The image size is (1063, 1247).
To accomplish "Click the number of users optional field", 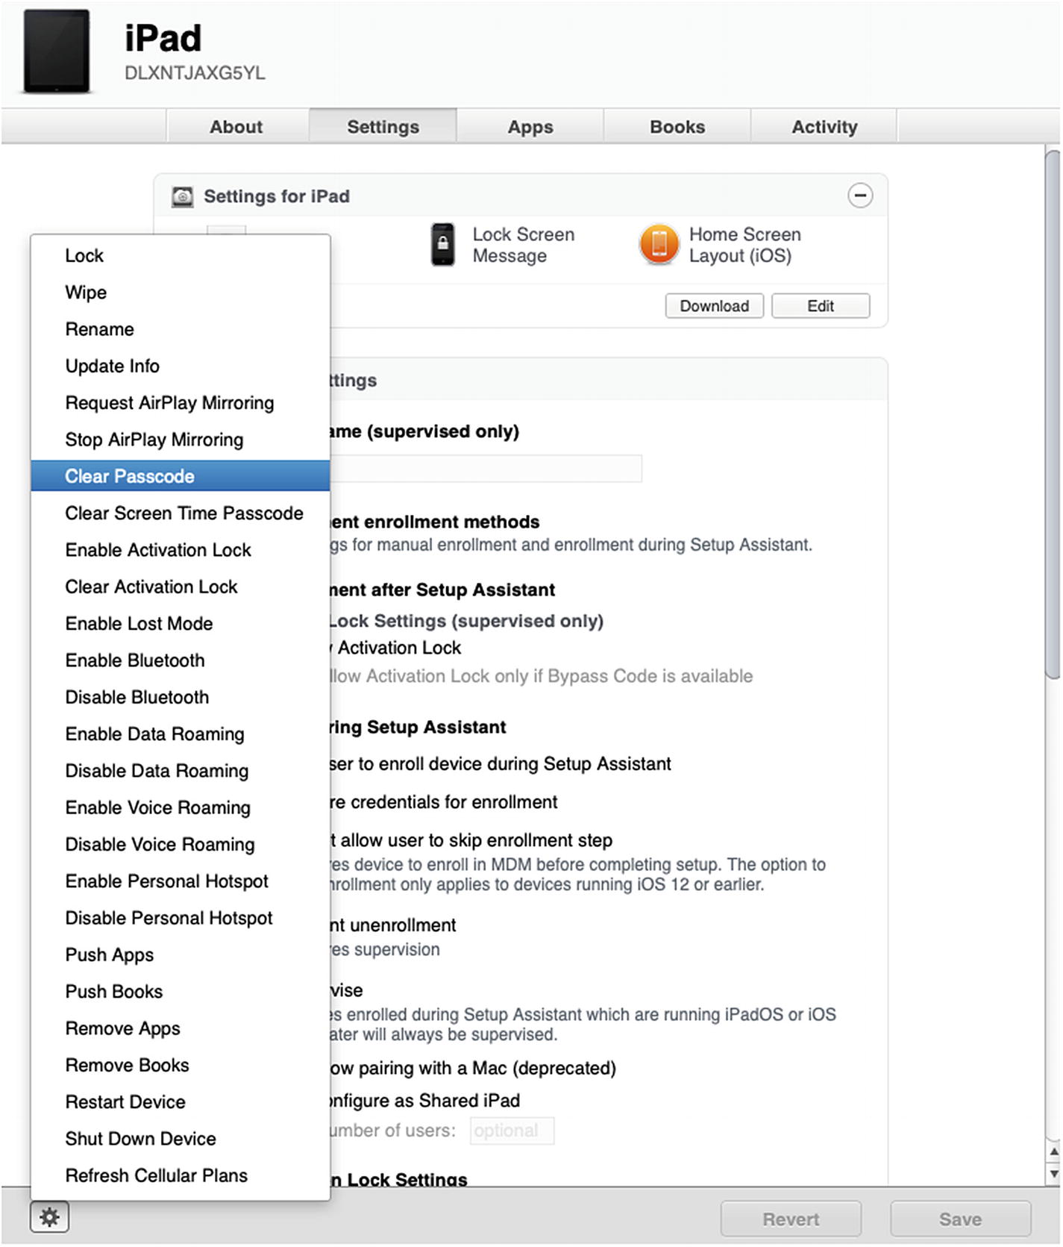I will (x=512, y=1131).
